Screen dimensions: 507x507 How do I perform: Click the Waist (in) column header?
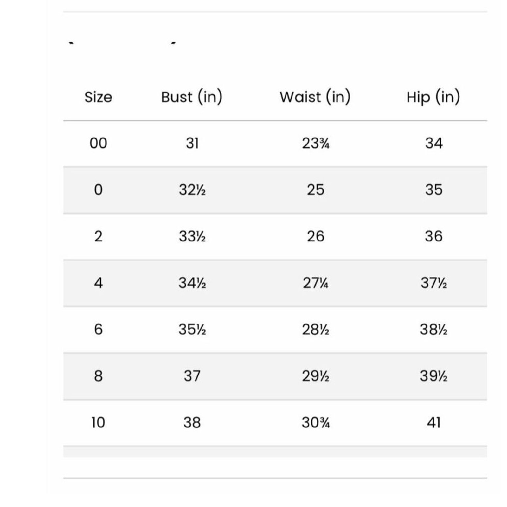[x=315, y=97]
